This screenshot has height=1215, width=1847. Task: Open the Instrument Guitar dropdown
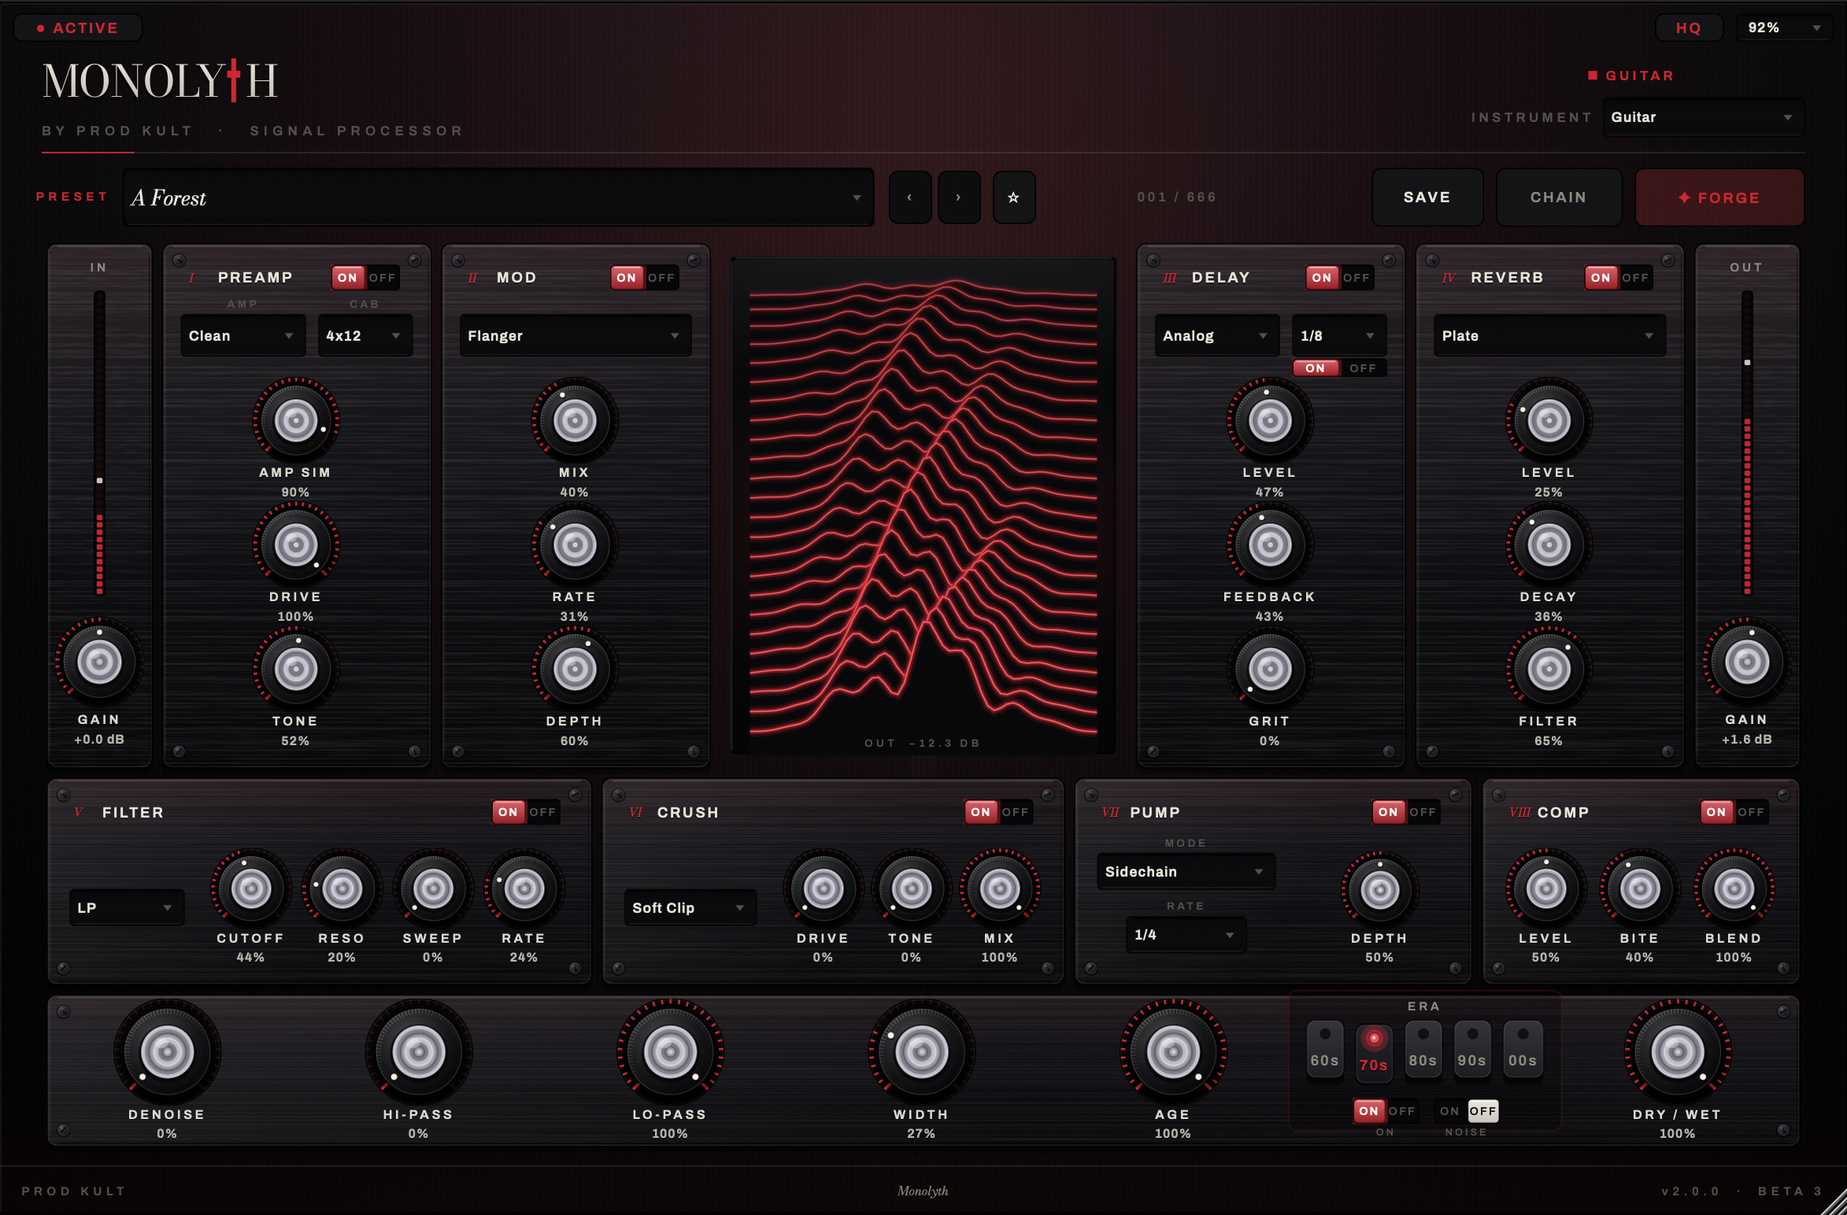1702,117
